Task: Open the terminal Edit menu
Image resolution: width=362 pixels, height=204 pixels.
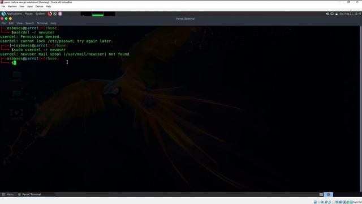Action: [x=11, y=23]
